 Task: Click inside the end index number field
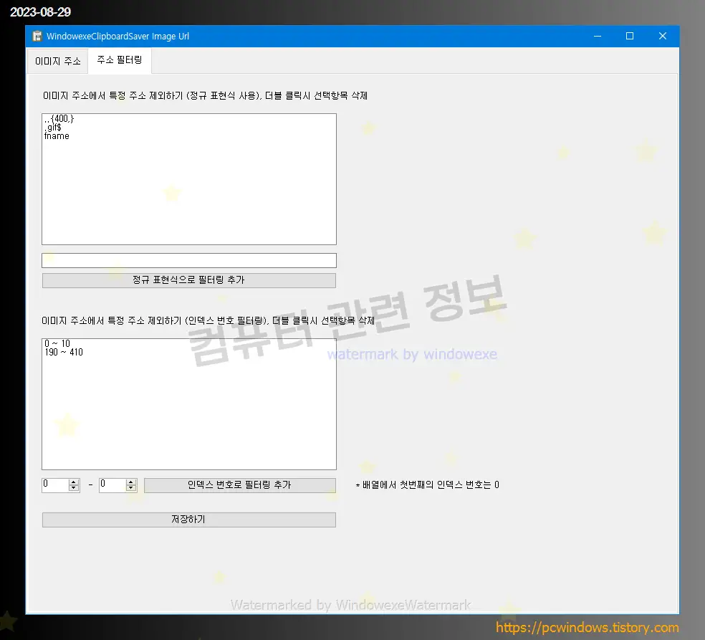112,484
